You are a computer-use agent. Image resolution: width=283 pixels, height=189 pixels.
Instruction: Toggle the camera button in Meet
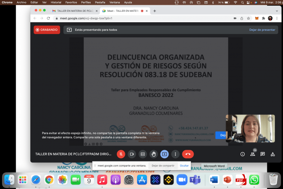tap(132, 154)
